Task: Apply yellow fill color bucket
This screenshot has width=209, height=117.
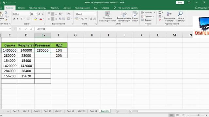Action: point(35,19)
